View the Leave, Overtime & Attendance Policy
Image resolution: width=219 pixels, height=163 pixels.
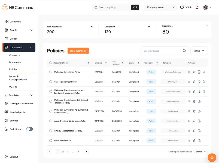189,121
